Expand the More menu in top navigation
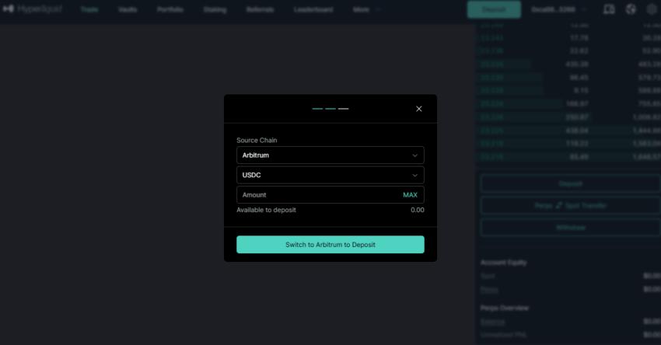The image size is (661, 345). pyautogui.click(x=366, y=9)
